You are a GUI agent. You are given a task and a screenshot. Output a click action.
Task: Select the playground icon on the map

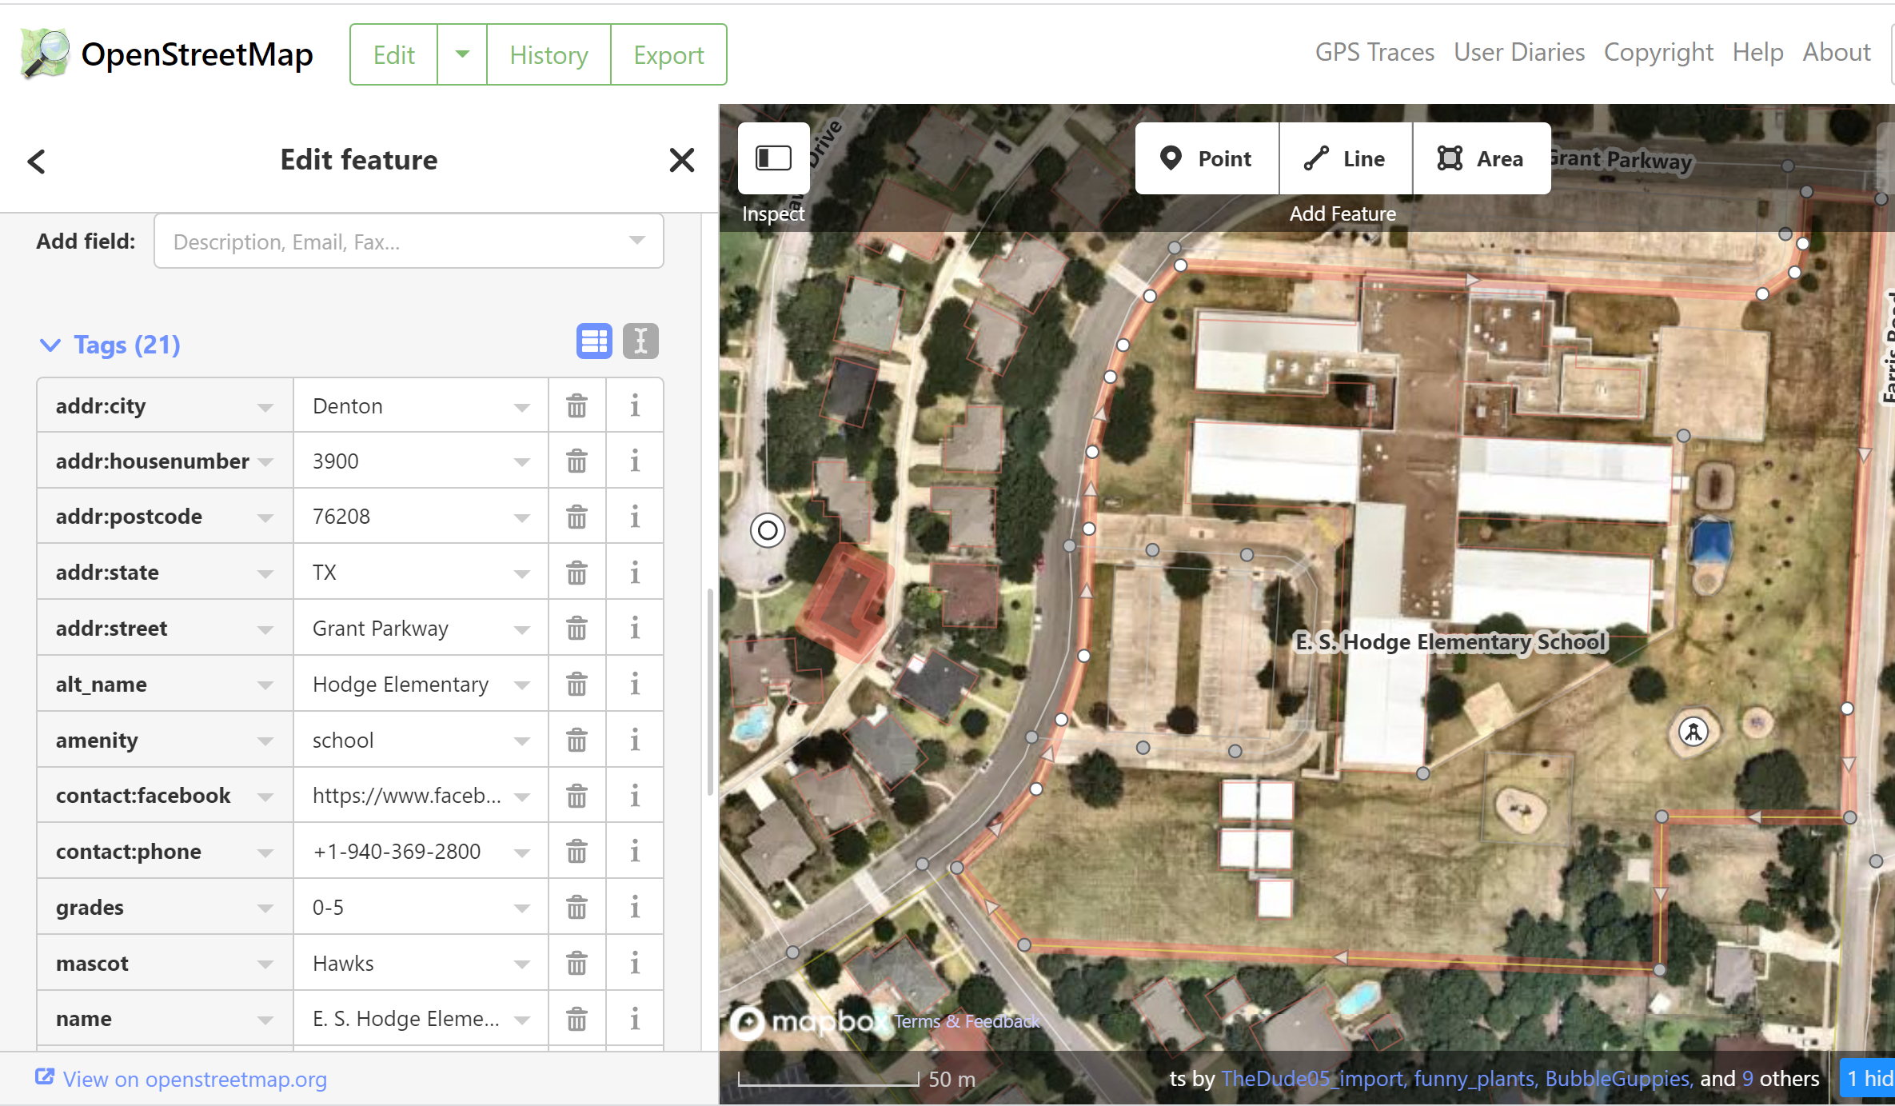pos(1693,731)
